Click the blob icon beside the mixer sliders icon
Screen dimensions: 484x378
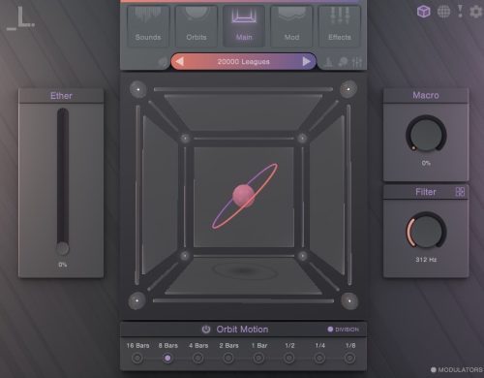(343, 62)
